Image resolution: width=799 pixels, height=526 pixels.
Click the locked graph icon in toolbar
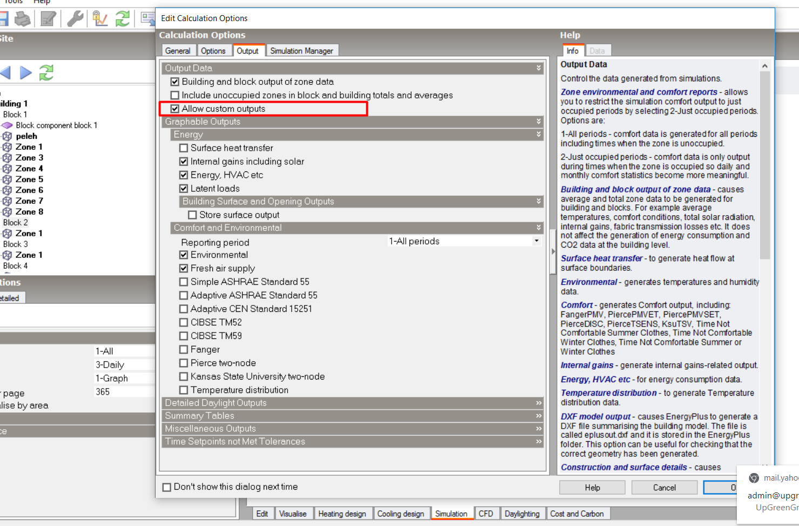[x=100, y=19]
